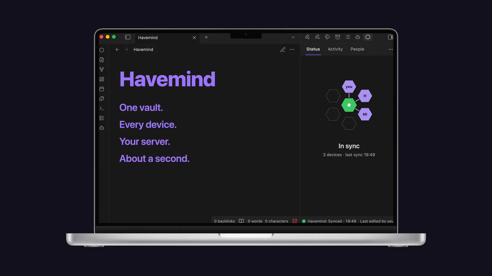Switch to the Status tab

point(313,49)
